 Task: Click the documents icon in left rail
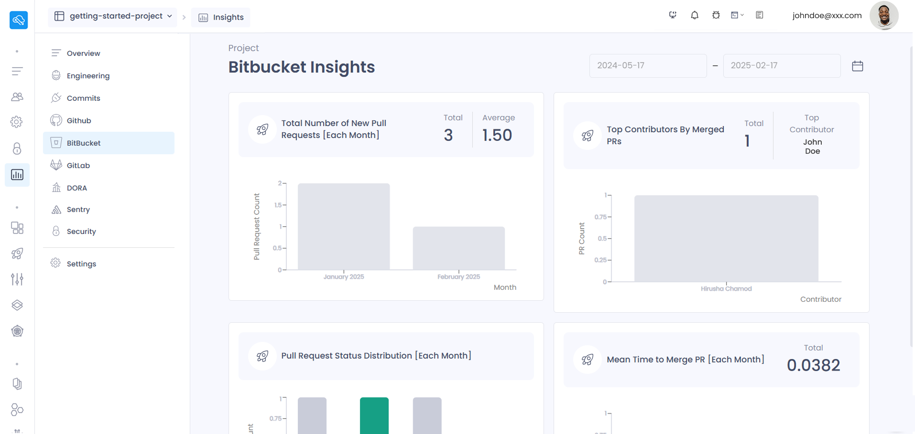tap(17, 384)
